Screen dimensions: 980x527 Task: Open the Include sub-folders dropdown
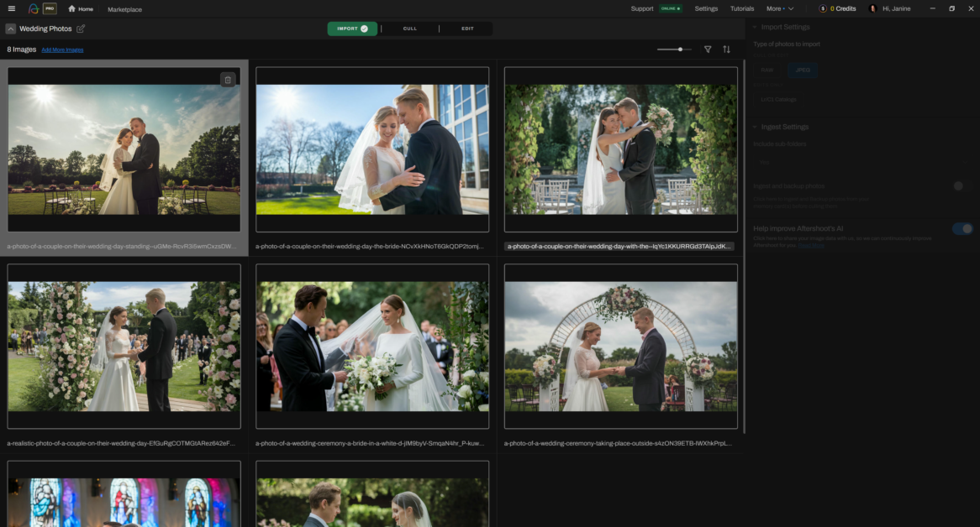[x=861, y=162]
